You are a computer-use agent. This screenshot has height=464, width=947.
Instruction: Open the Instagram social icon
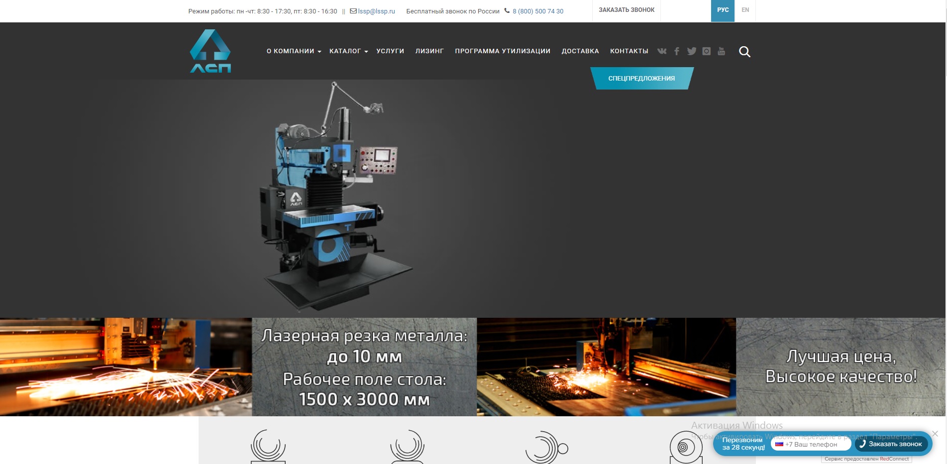coord(707,51)
